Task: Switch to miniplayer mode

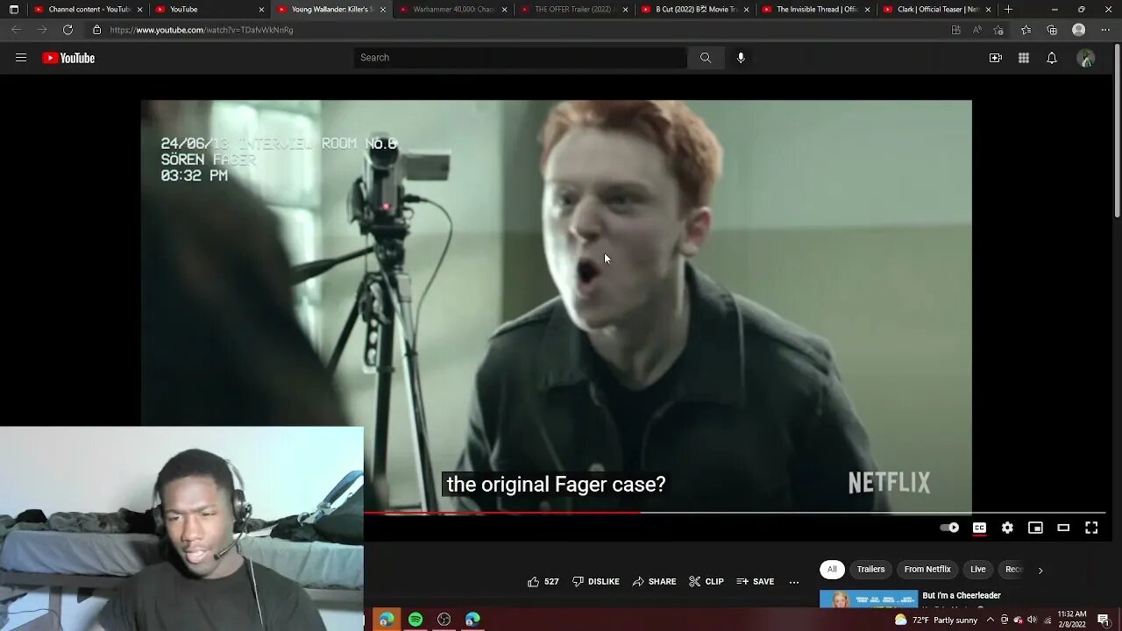Action: [1035, 528]
